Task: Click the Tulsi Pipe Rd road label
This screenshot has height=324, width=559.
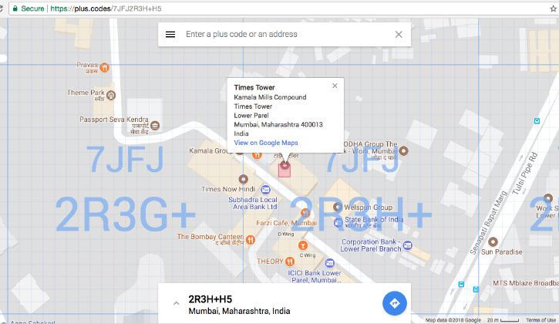Action: pyautogui.click(x=524, y=174)
